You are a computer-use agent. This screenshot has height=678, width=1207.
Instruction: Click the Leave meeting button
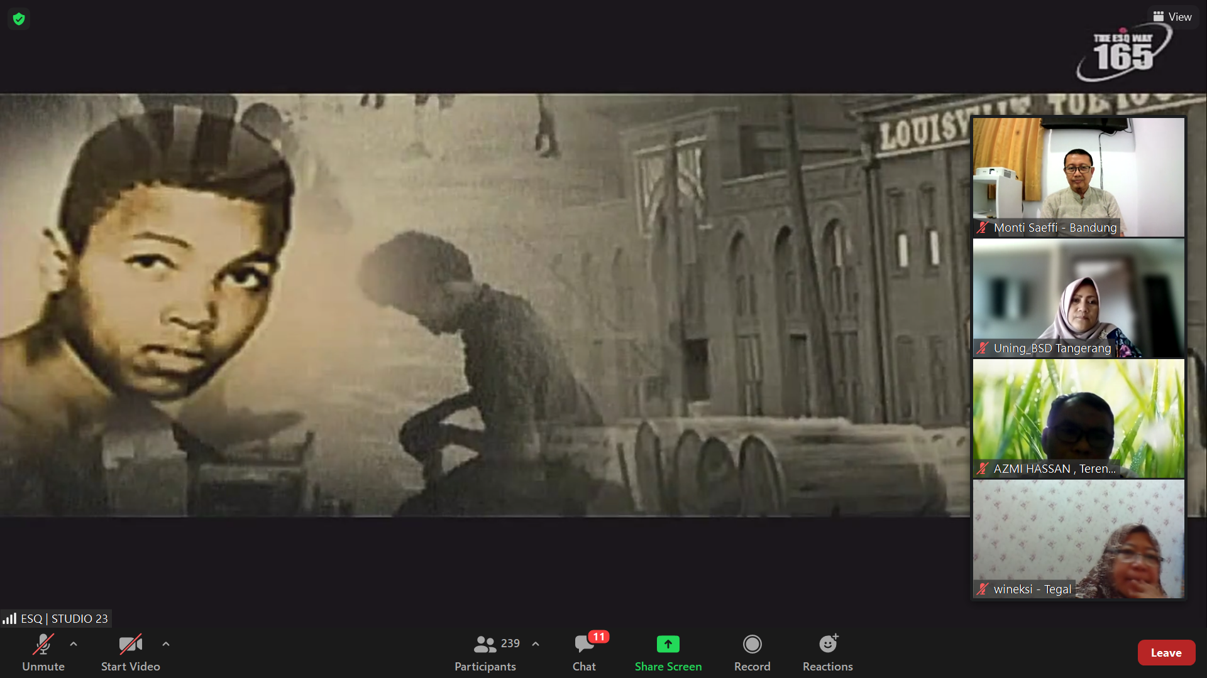click(x=1166, y=653)
